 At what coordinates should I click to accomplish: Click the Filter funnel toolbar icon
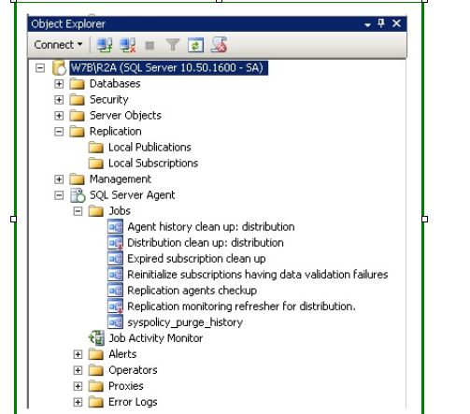[x=173, y=45]
